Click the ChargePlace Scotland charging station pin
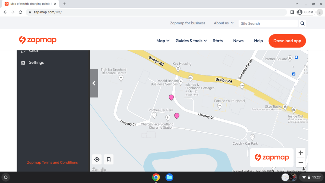This screenshot has height=183, width=325. click(168, 118)
